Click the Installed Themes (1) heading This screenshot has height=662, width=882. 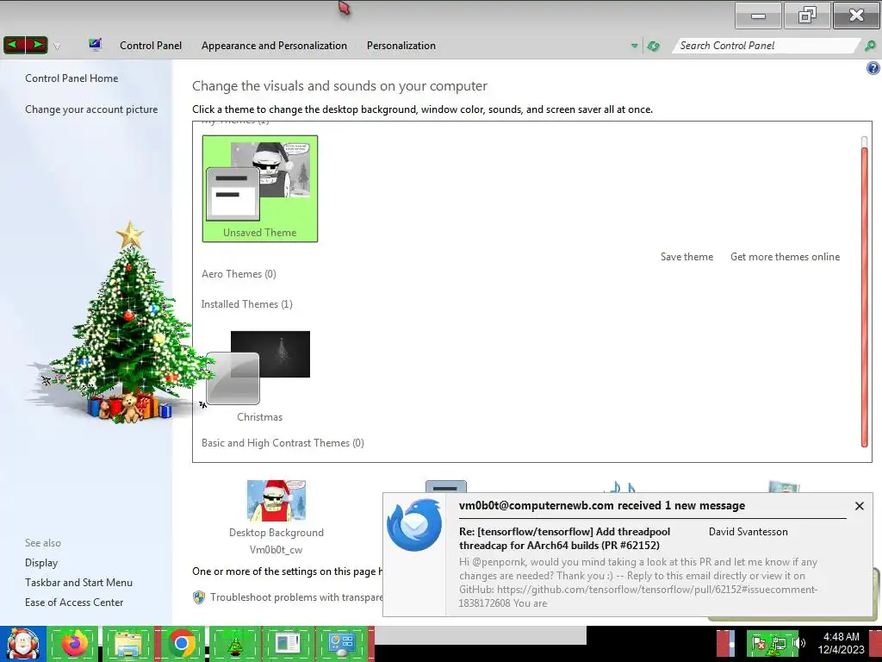pyautogui.click(x=247, y=304)
